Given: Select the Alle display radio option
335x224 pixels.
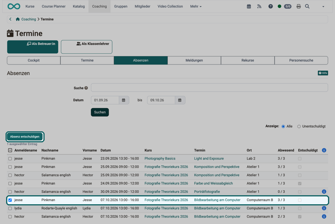Looking at the screenshot, I should click(283, 126).
